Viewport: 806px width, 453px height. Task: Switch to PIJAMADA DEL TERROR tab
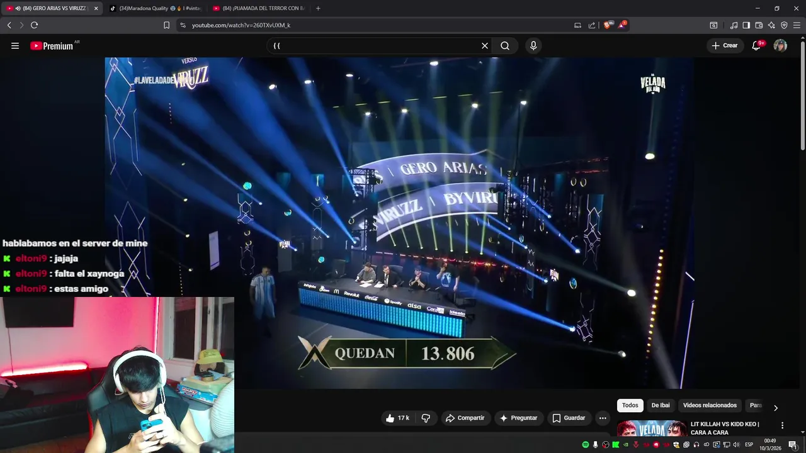point(258,8)
